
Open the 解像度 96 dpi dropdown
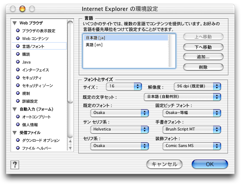click(197, 87)
